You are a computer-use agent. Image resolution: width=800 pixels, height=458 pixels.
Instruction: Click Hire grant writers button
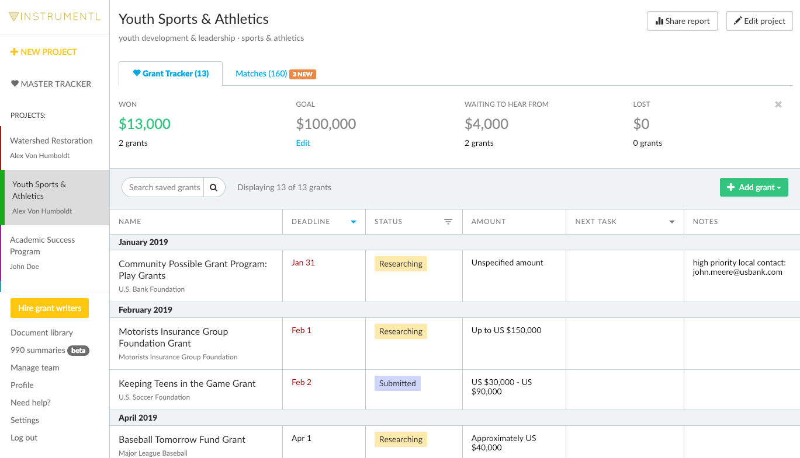(50, 308)
